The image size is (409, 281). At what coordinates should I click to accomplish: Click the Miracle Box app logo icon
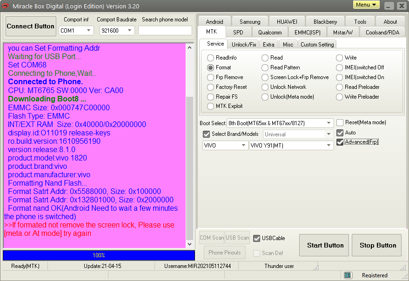tap(5, 6)
